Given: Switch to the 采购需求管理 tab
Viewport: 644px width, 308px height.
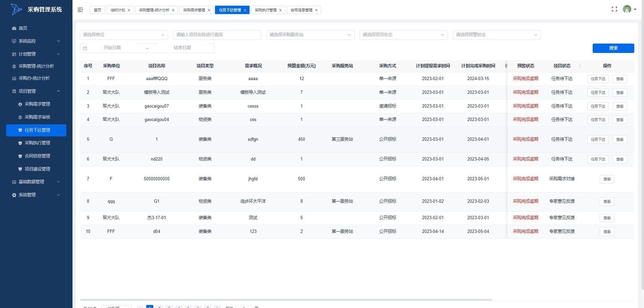Looking at the screenshot, I should 194,10.
